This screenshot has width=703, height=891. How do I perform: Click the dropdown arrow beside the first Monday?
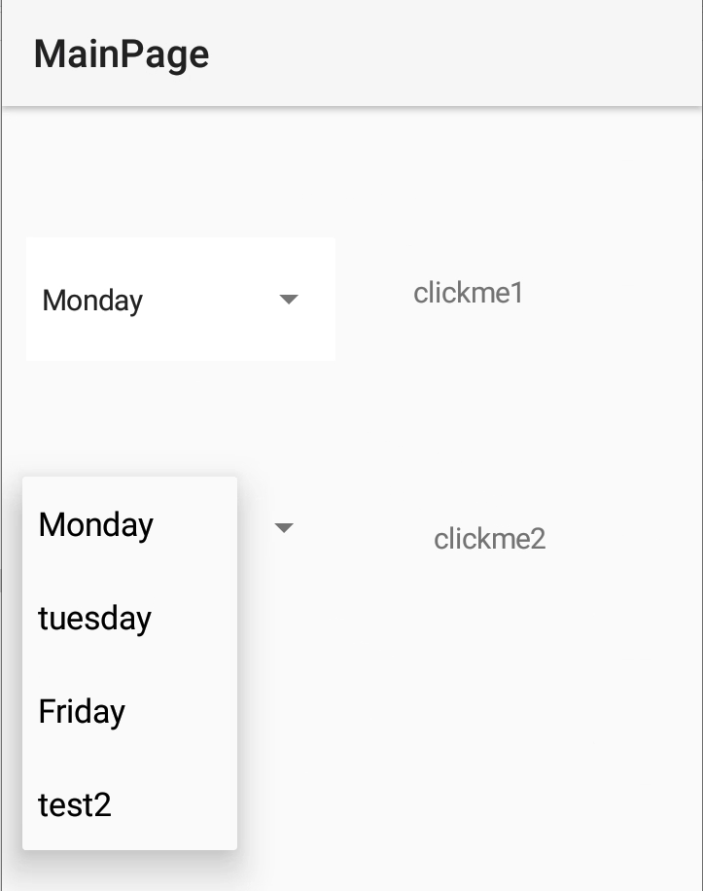tap(288, 300)
